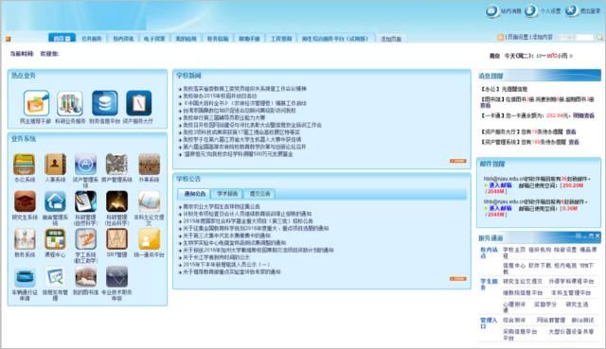Screen dimensions: 606x349
Task: Select the 通知公告 tab in 学校公告
Action: click(x=195, y=194)
